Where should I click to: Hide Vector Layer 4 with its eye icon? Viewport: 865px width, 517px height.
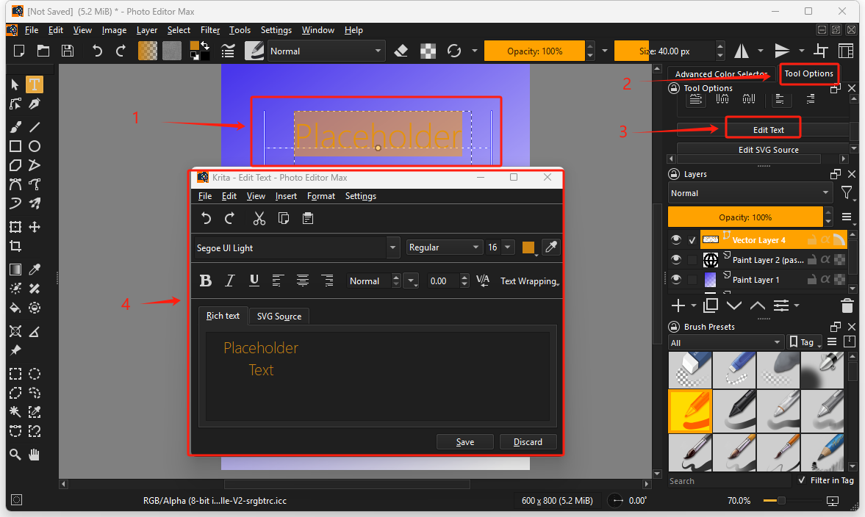pyautogui.click(x=676, y=239)
